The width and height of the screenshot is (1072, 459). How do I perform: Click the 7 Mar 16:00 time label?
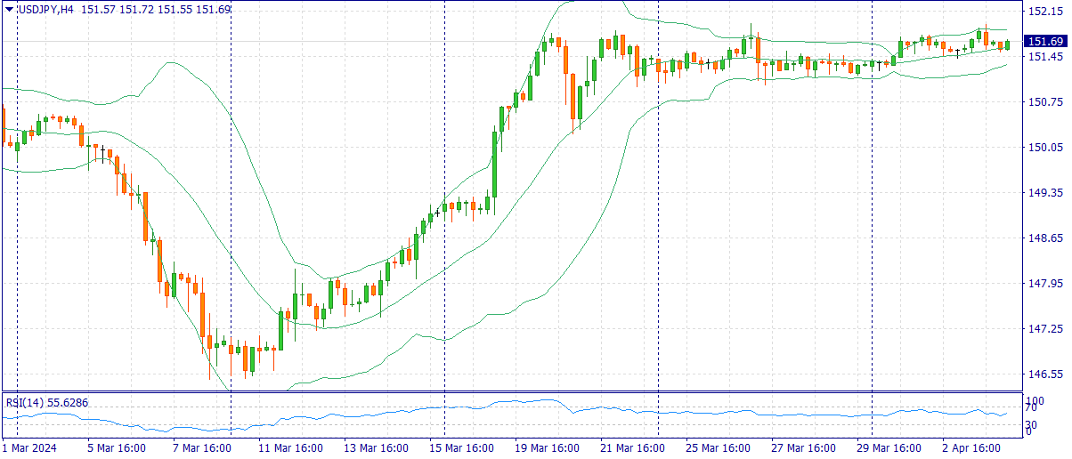(201, 448)
